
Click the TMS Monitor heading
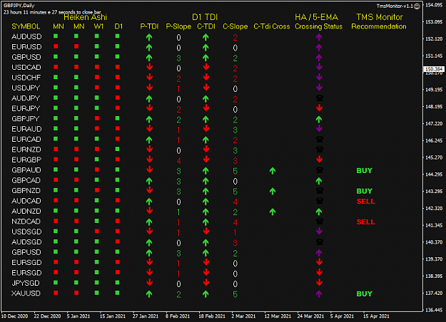[x=380, y=17]
